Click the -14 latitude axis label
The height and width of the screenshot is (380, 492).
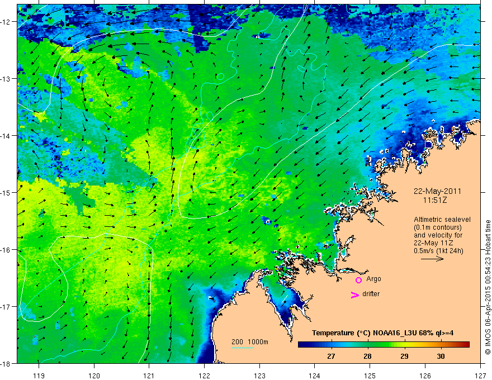pyautogui.click(x=6, y=136)
